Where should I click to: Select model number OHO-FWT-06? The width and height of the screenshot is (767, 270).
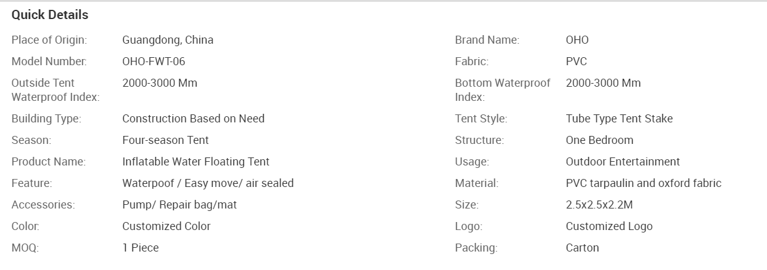(x=154, y=62)
